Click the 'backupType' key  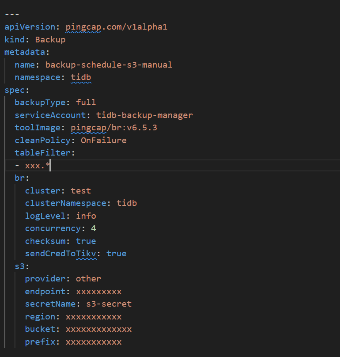[40, 103]
